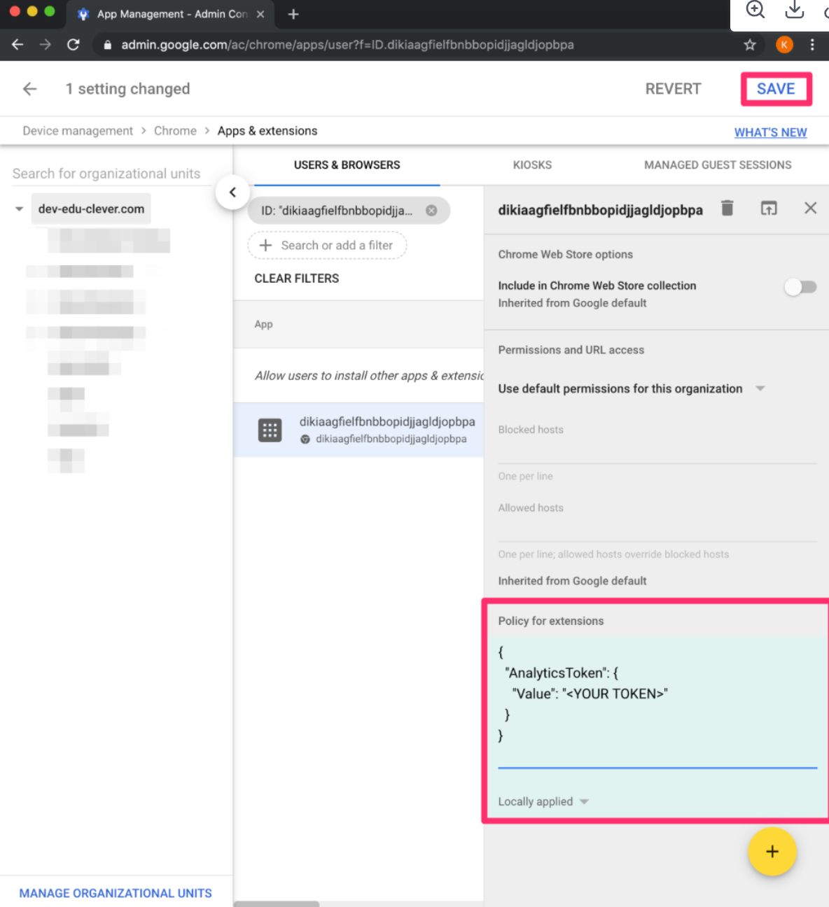Switch to the KIOSKS tab

pyautogui.click(x=532, y=165)
